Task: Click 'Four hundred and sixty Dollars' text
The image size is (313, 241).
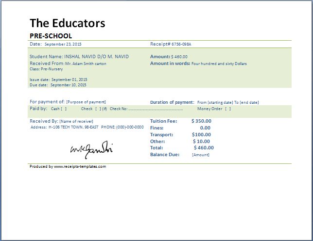Action: coord(219,64)
